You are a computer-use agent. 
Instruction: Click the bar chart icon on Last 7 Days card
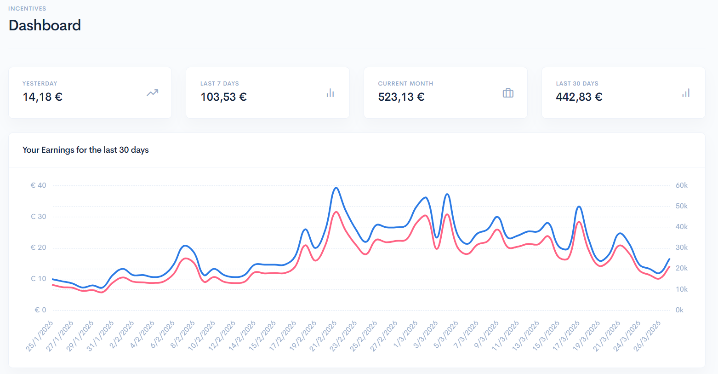coord(330,92)
